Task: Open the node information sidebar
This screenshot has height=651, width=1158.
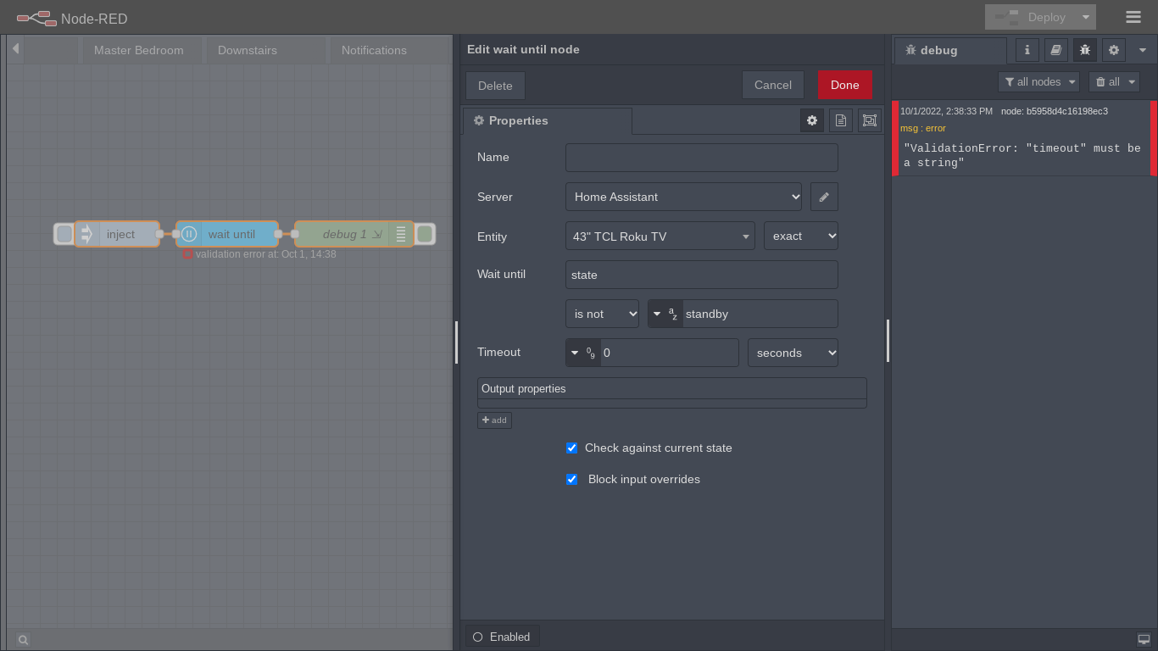Action: (x=1027, y=50)
